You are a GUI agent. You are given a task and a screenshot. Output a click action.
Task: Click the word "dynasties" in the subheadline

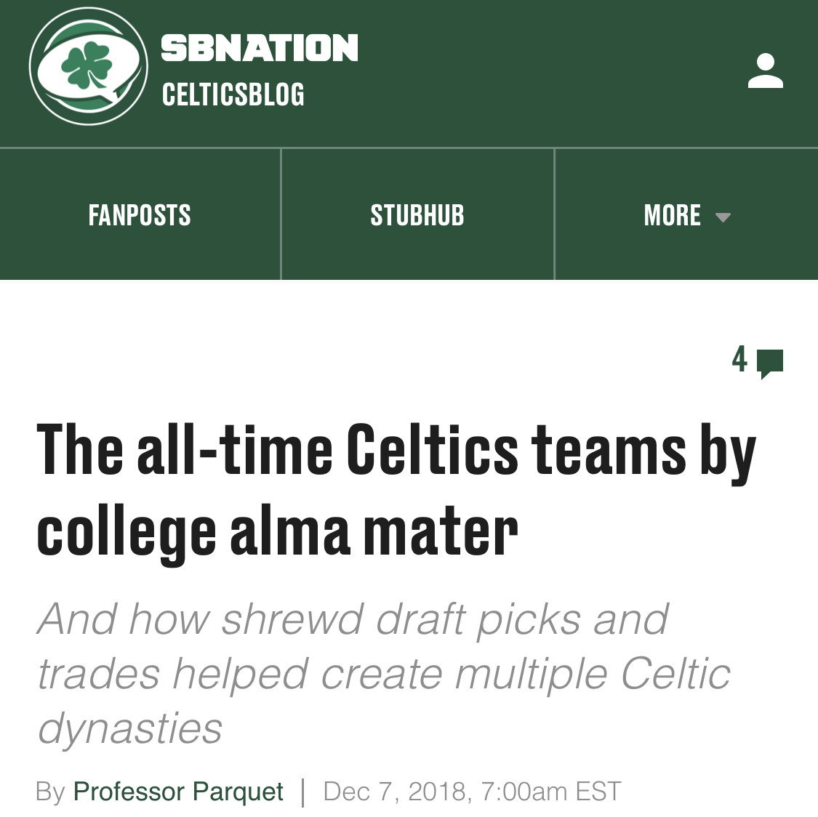click(130, 728)
